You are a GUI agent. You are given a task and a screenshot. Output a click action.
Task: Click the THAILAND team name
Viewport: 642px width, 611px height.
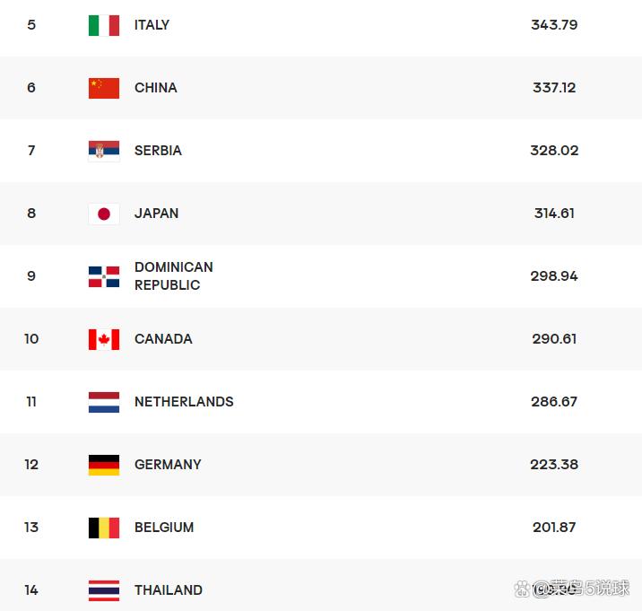169,590
